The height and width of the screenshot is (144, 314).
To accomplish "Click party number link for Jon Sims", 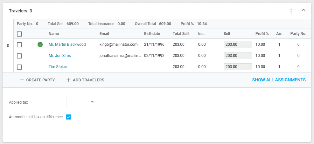I will click(x=298, y=56).
